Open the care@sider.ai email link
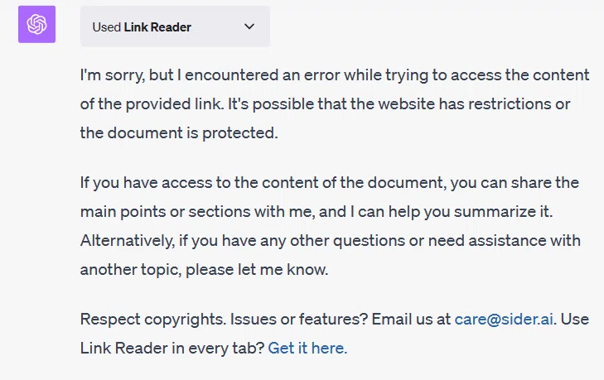 [504, 320]
